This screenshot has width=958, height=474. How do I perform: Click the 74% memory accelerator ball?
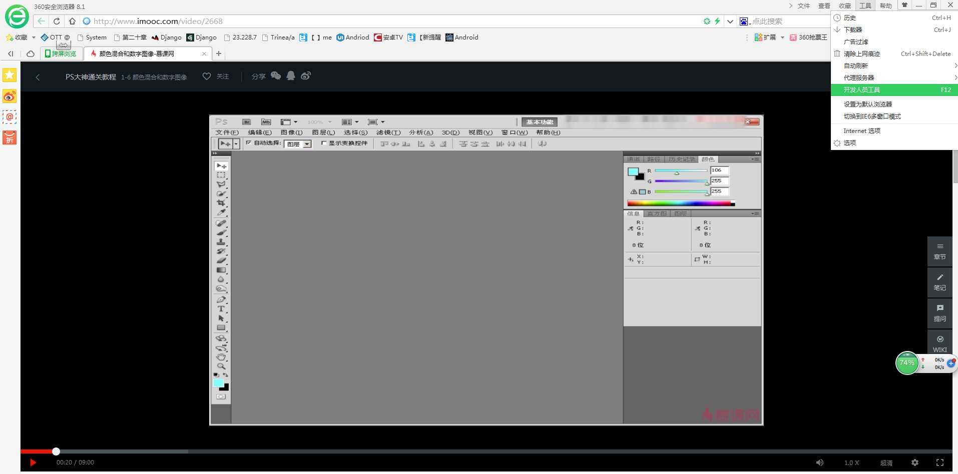907,363
